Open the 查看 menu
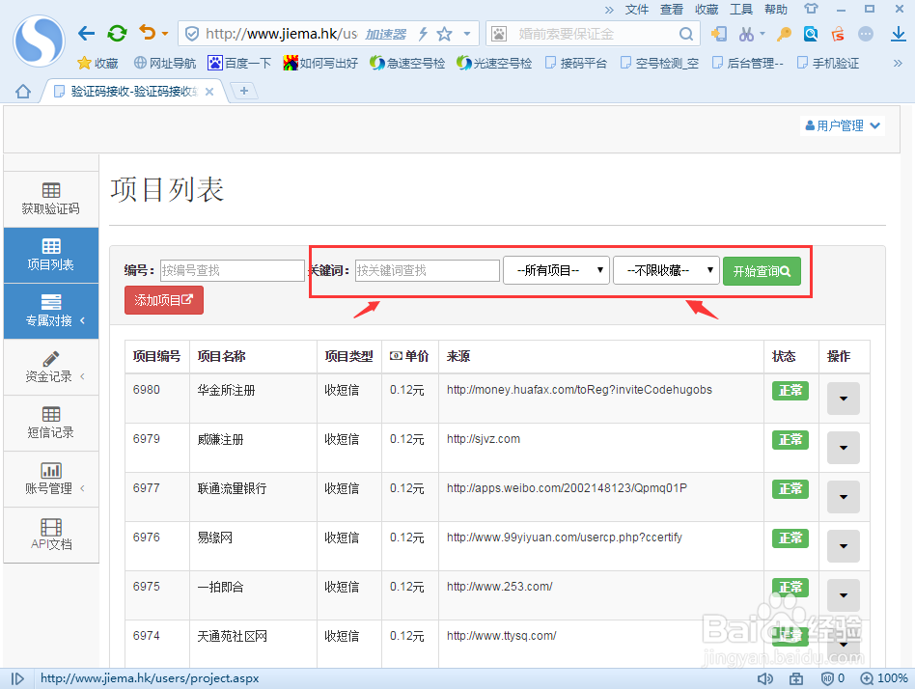This screenshot has width=915, height=689. pyautogui.click(x=672, y=10)
